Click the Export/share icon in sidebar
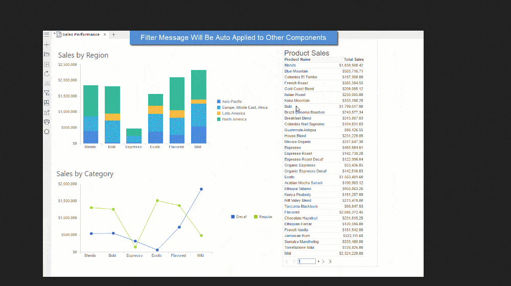Image resolution: width=511 pixels, height=286 pixels. coord(47,112)
